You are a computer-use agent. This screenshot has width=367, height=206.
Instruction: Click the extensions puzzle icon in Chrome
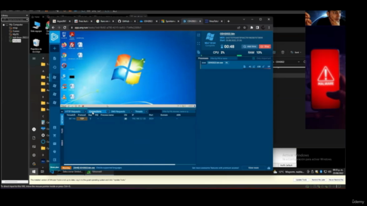click(x=252, y=27)
